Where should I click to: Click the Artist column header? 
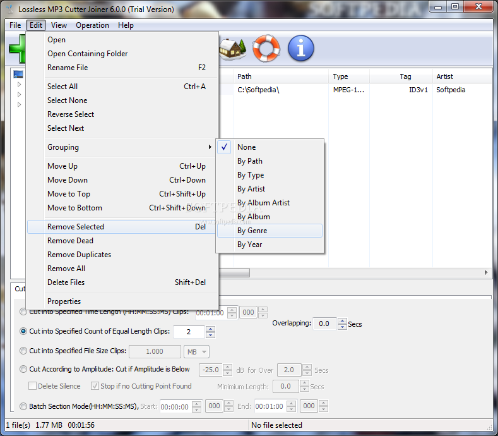(x=462, y=76)
